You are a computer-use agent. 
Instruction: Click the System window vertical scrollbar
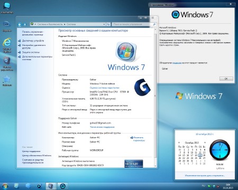click(155, 96)
